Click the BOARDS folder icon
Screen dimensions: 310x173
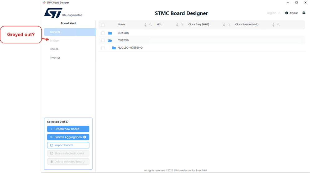coord(110,33)
